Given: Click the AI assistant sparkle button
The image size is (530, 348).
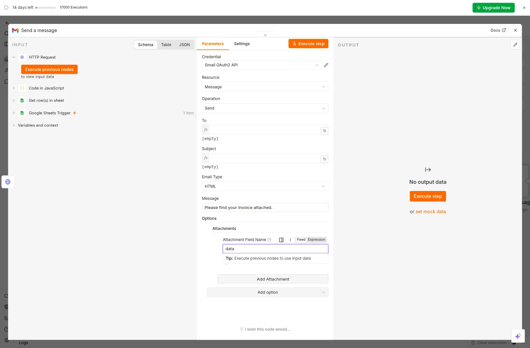Looking at the screenshot, I should tap(518, 336).
